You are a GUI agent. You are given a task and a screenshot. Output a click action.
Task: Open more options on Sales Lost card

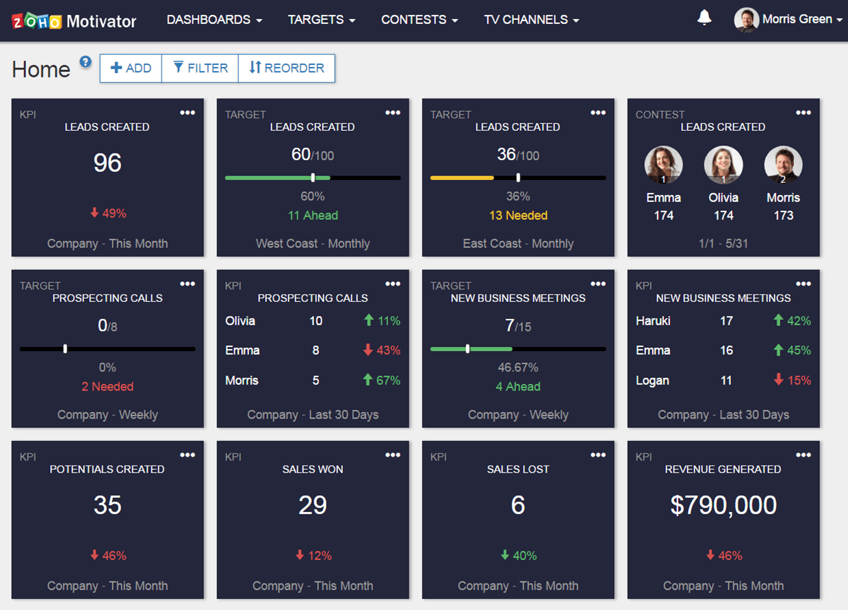(598, 455)
